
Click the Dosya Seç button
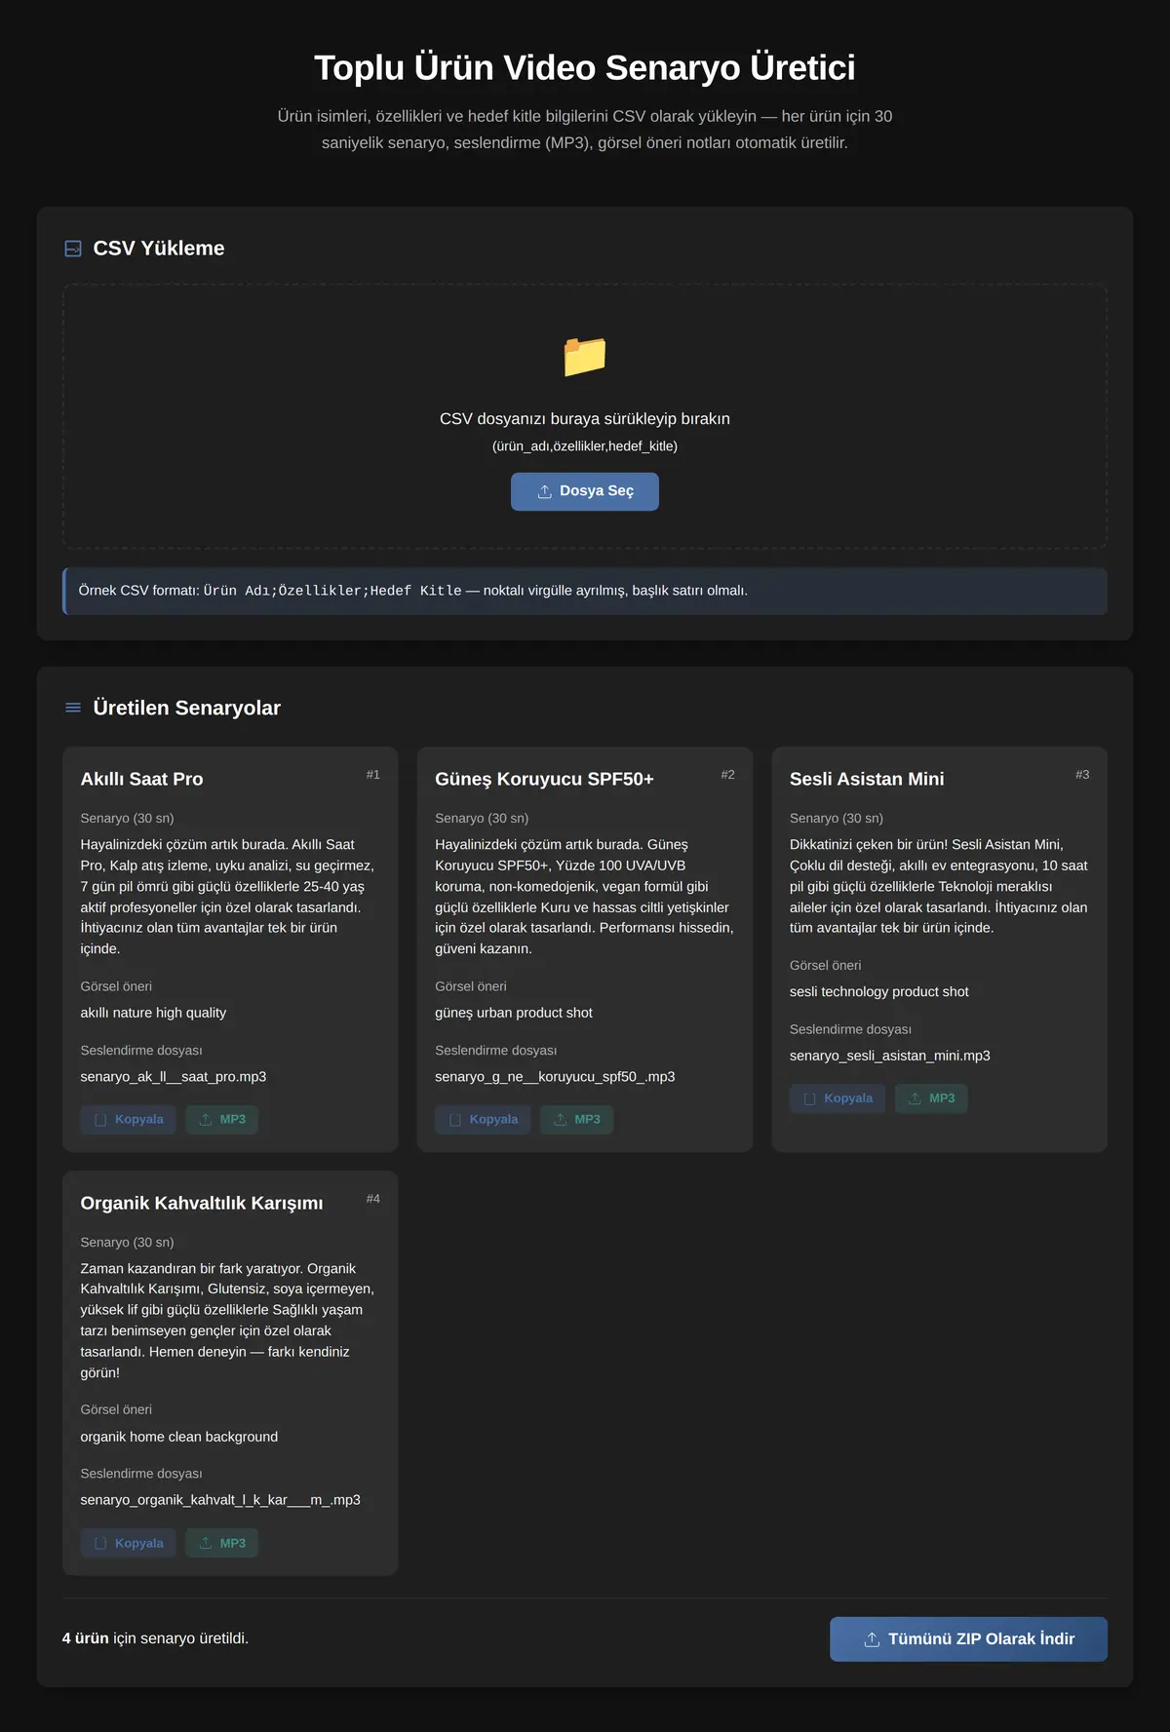585,491
